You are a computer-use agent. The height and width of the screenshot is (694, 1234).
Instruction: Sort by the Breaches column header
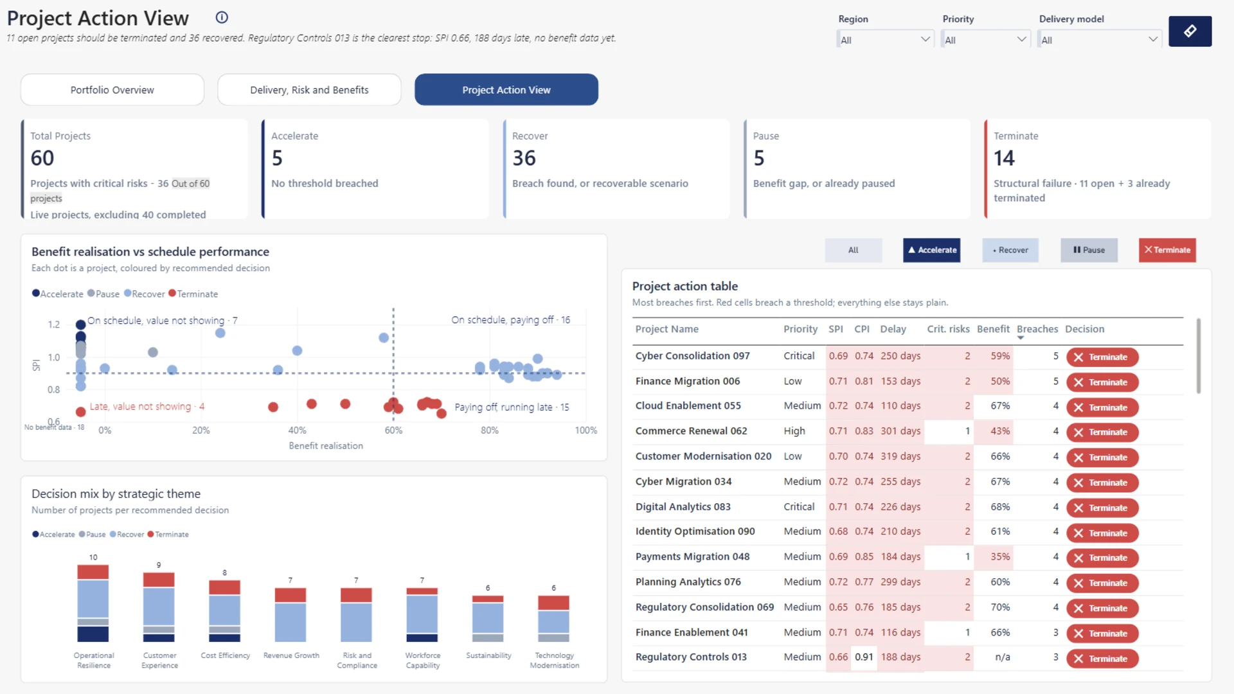[1037, 329]
